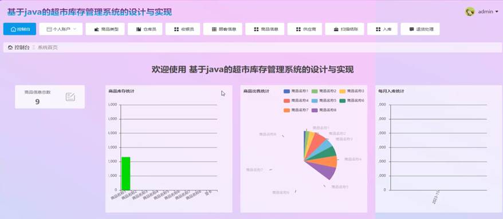Click the 商品类型 menu icon
503x219 pixels.
click(96, 29)
